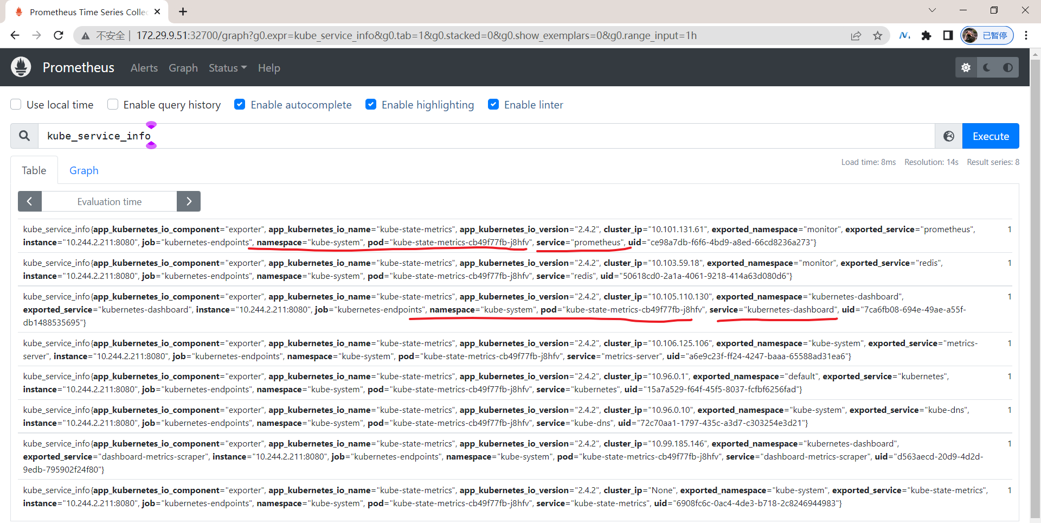Screen dimensions: 1041x523
Task: Select the service="metrics-server" result row
Action: coord(515,350)
